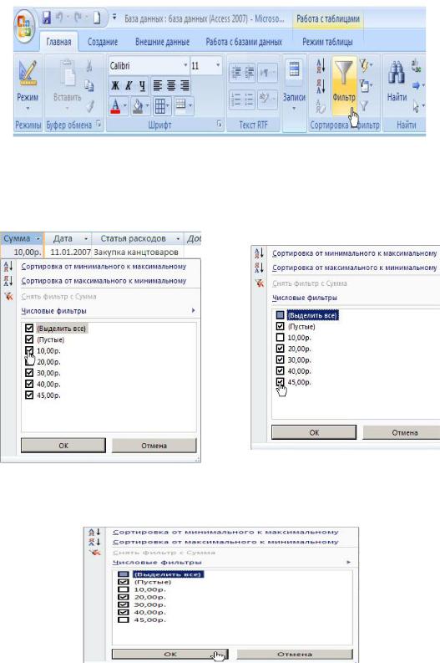Click the large Фильтр funnel button
The width and height of the screenshot is (440, 663).
click(x=344, y=86)
